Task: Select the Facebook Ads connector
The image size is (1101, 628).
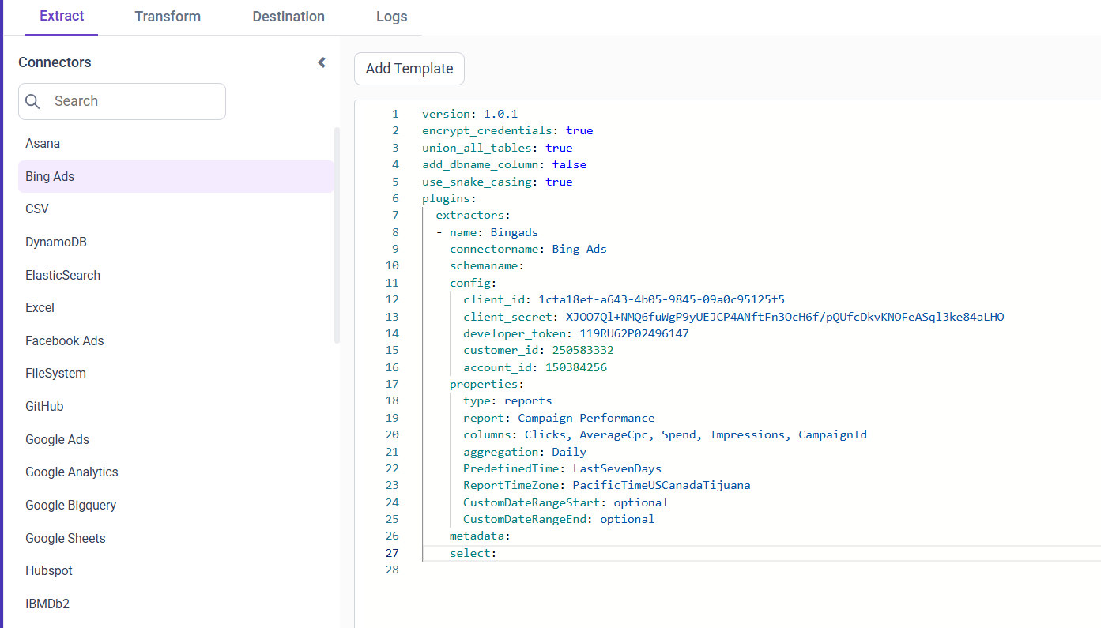Action: click(63, 340)
